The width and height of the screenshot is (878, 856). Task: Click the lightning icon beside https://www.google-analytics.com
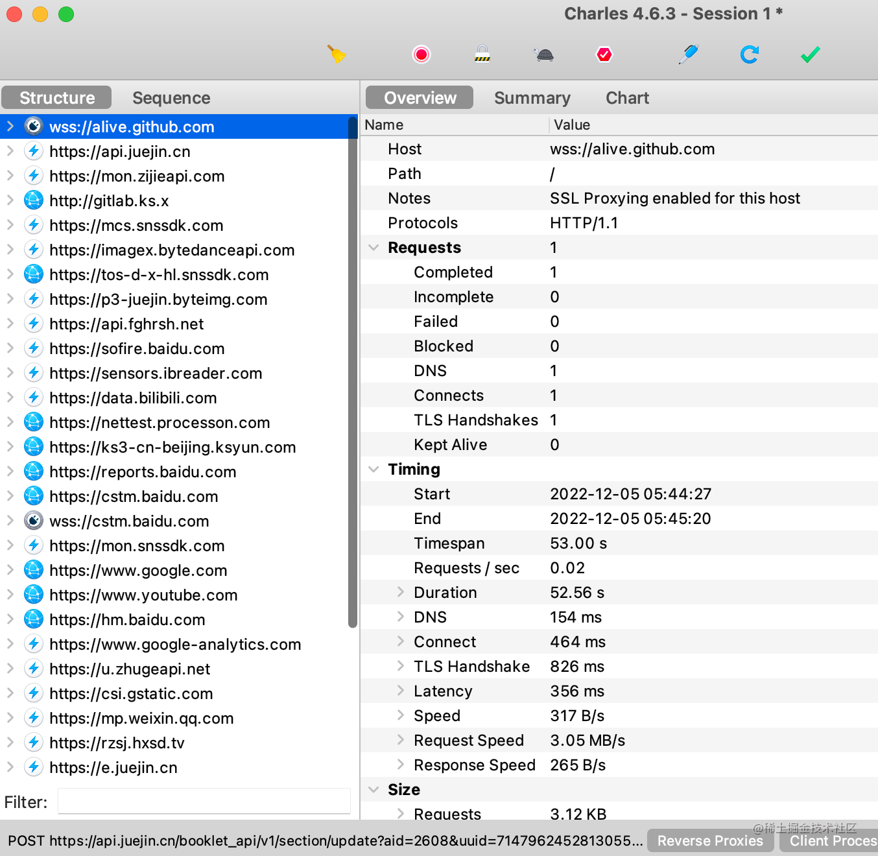34,644
